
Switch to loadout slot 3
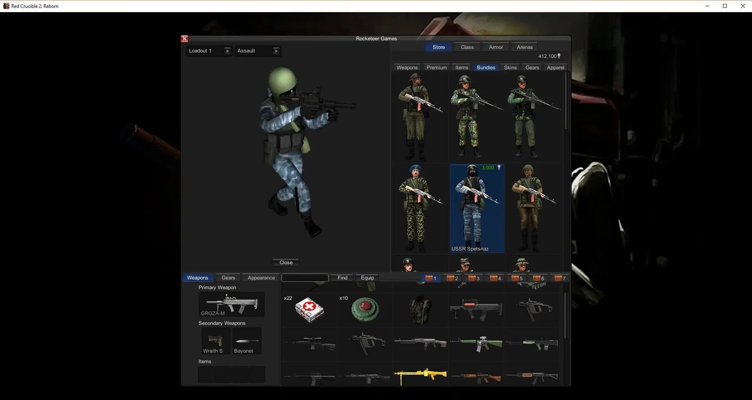pyautogui.click(x=474, y=278)
